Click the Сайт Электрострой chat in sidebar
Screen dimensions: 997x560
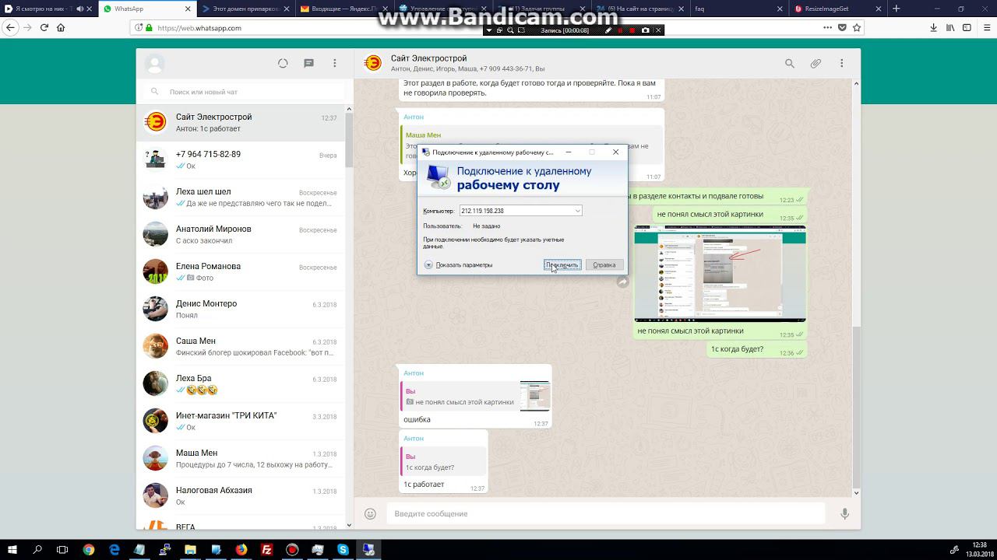pyautogui.click(x=241, y=123)
